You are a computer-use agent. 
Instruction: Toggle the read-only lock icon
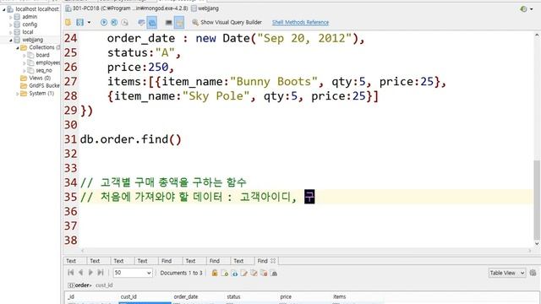pos(215,273)
